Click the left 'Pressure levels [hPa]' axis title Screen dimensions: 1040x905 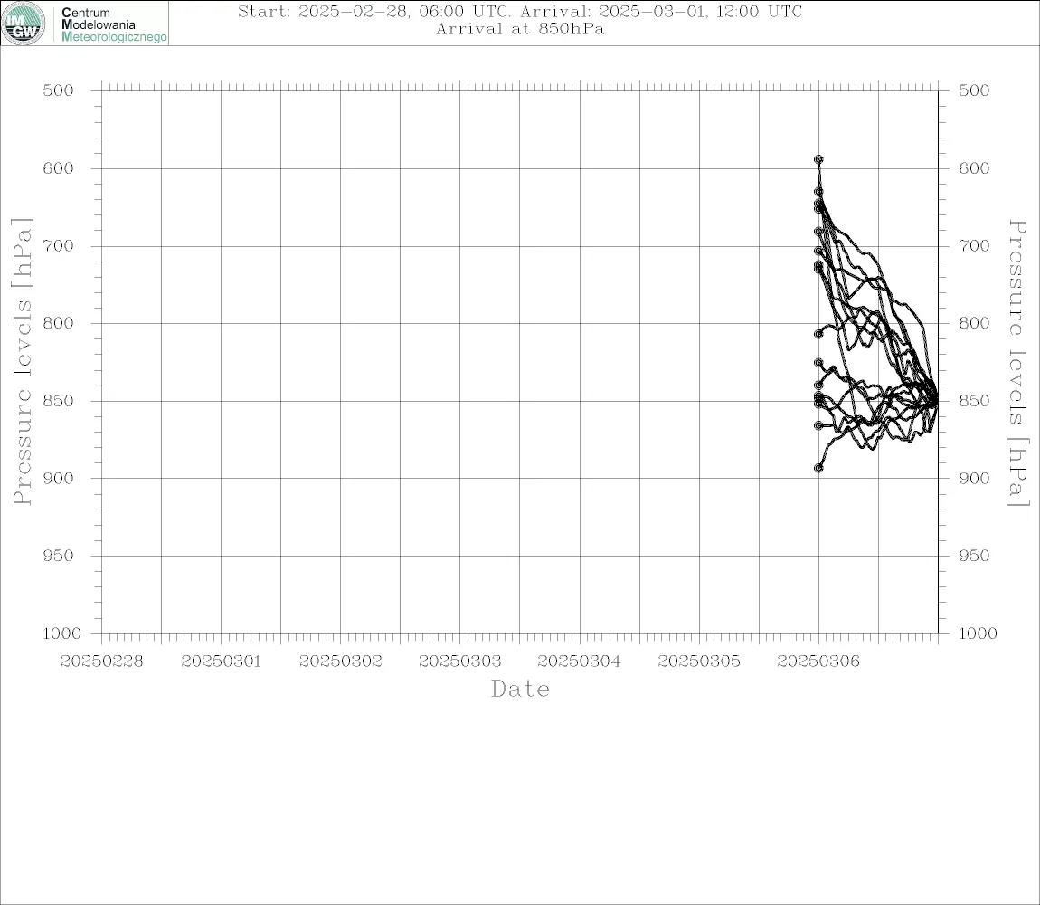coord(22,362)
